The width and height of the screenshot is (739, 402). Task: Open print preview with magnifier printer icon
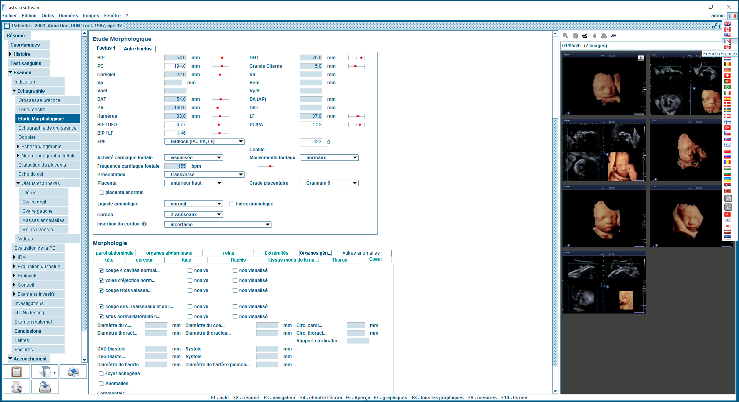tap(16, 387)
